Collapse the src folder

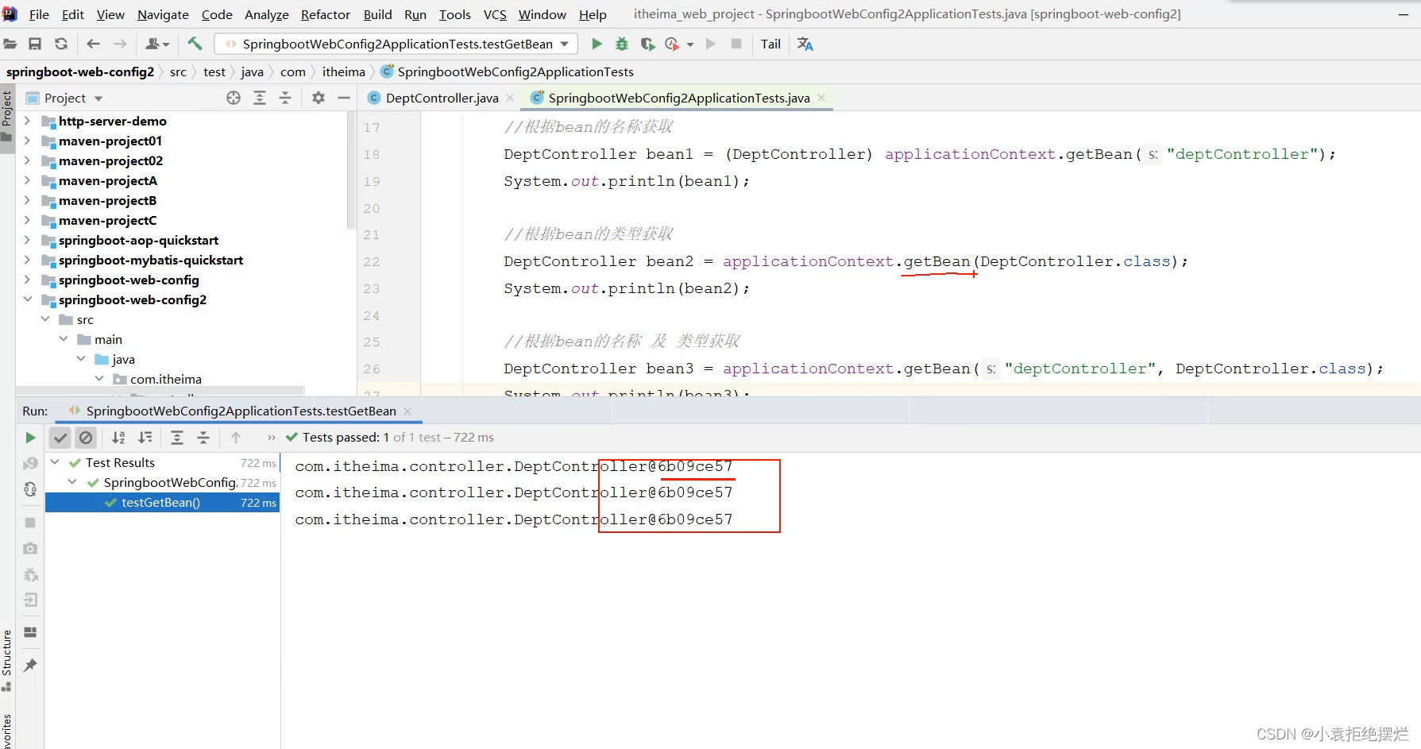[x=45, y=319]
